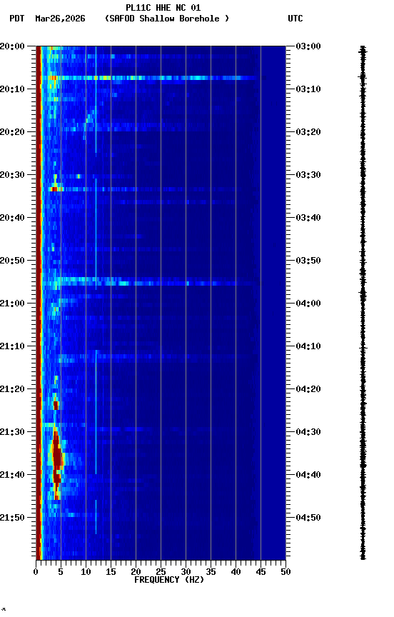Click the 21:20 PDT time label
The height and width of the screenshot is (617, 394).
click(x=13, y=389)
